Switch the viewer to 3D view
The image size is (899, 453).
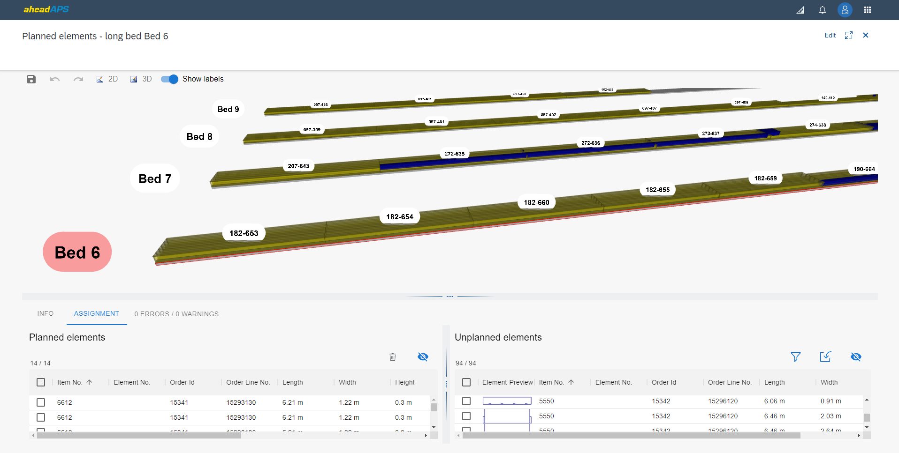tap(141, 79)
